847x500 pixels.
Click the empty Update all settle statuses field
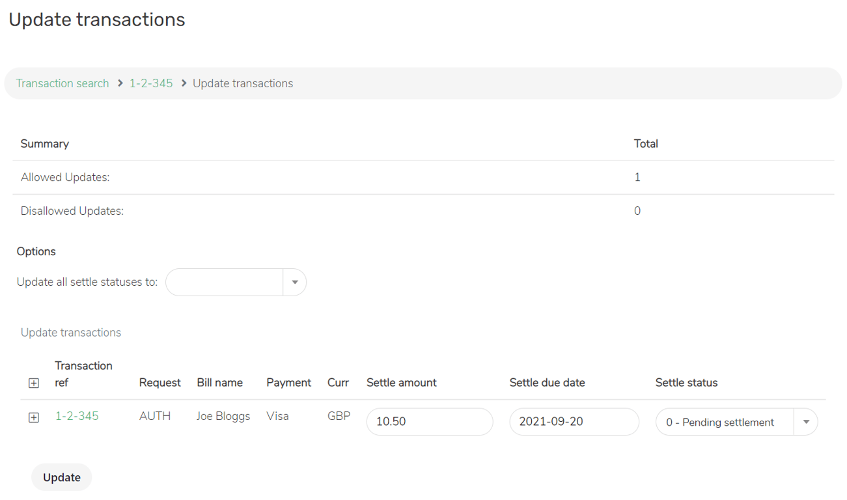tap(225, 283)
